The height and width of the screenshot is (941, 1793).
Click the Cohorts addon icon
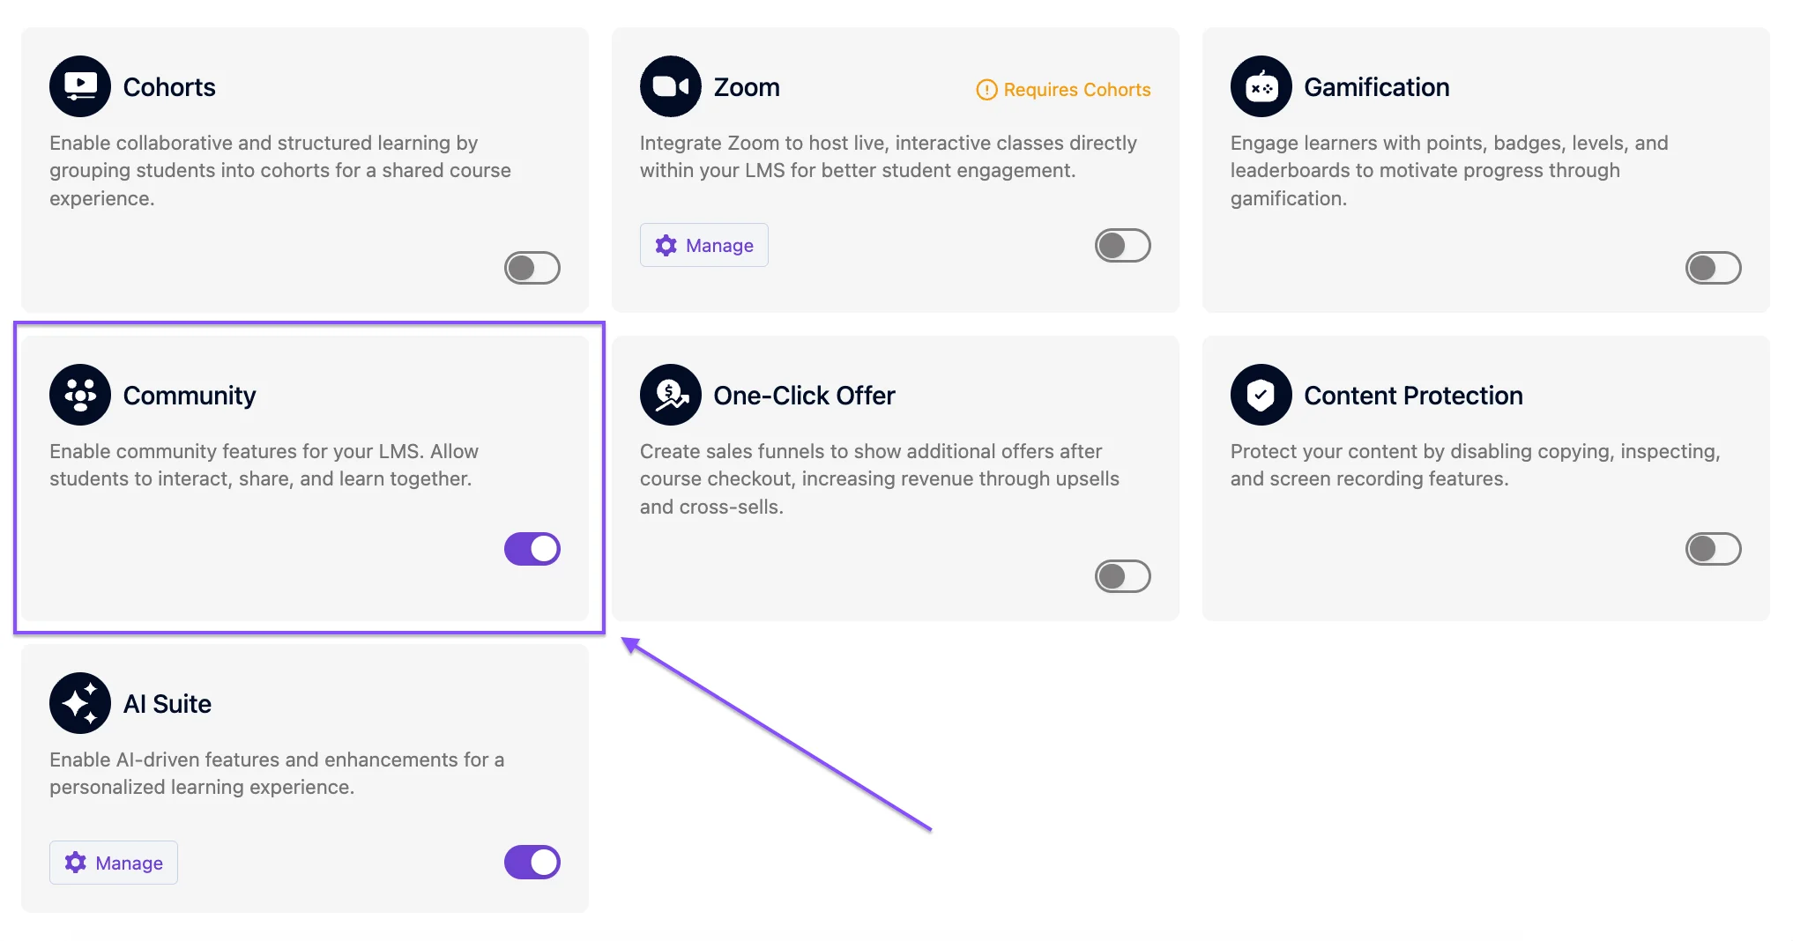[x=80, y=86]
